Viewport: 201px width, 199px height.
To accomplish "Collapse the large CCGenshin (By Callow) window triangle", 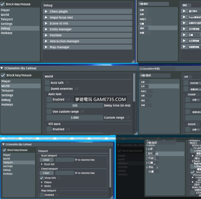I will [2, 68].
